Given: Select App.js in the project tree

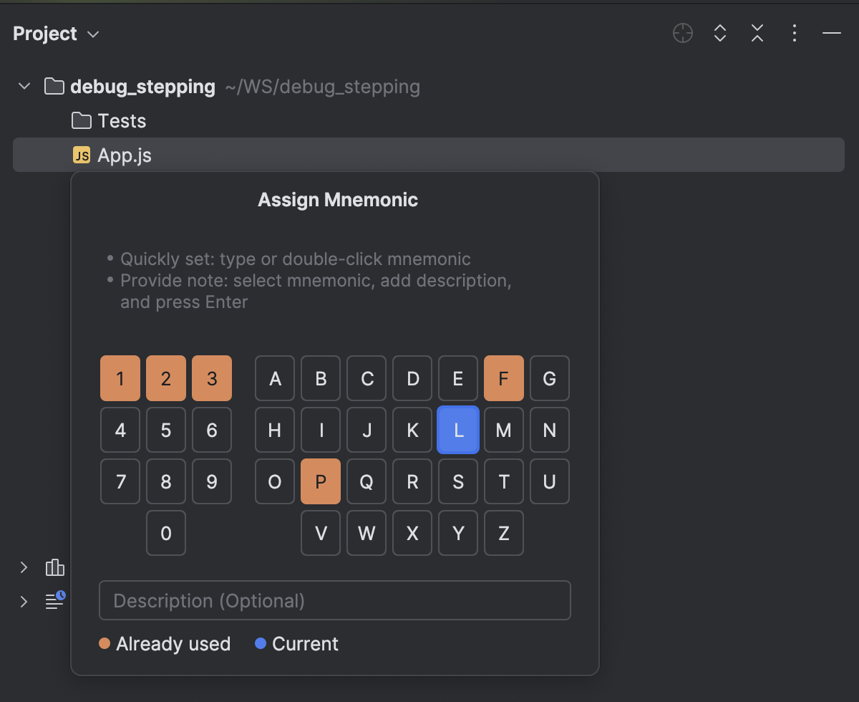Looking at the screenshot, I should (125, 155).
